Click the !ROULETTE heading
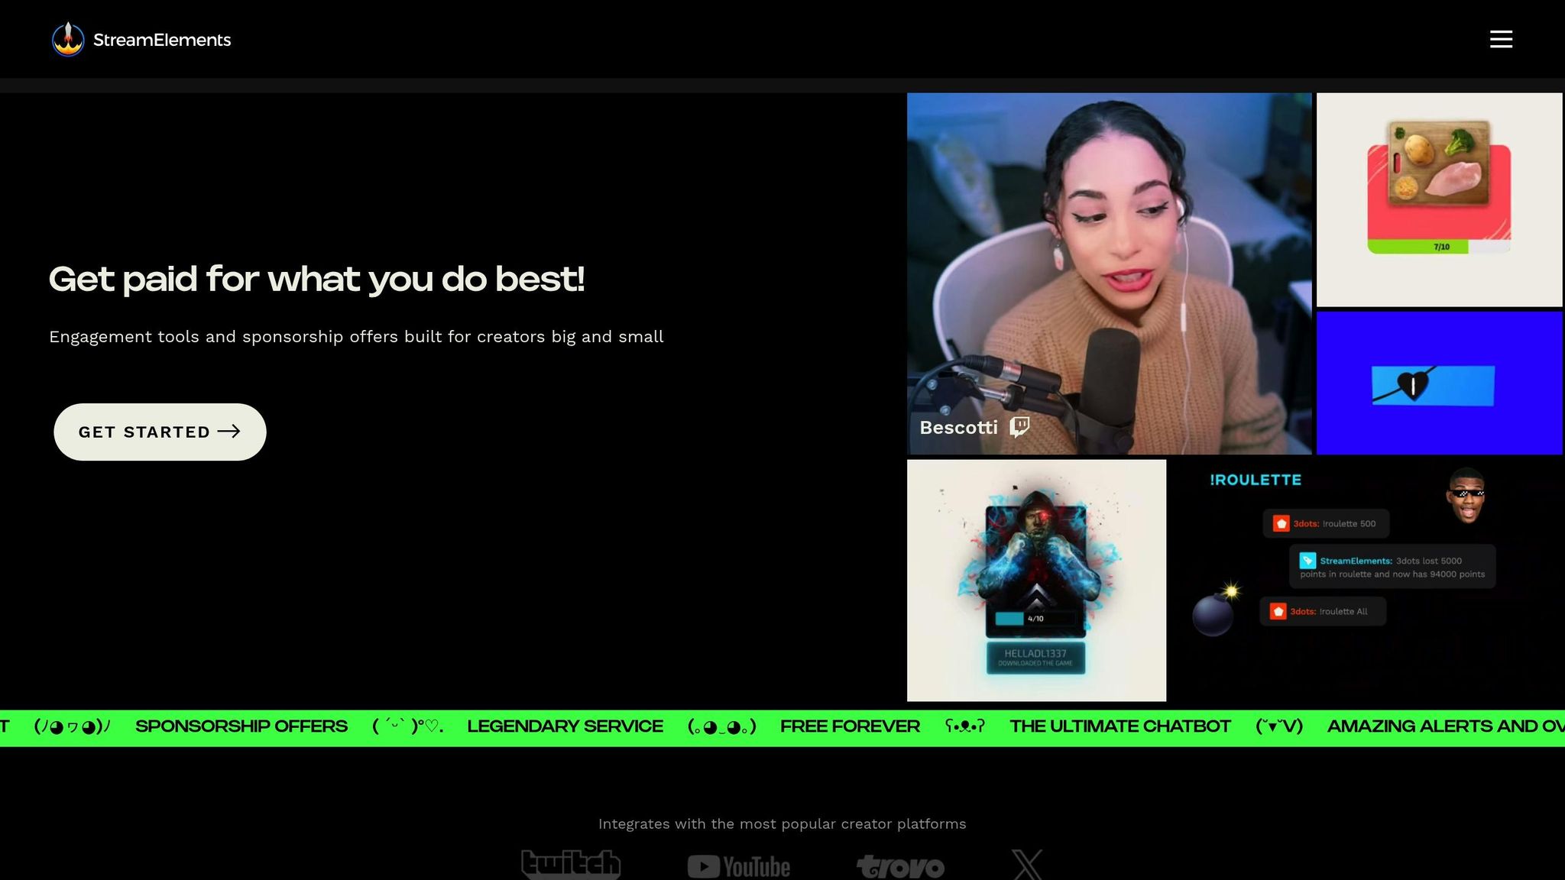The height and width of the screenshot is (880, 1565). pos(1254,480)
